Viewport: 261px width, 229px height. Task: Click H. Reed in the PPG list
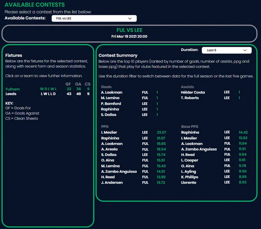point(108,177)
